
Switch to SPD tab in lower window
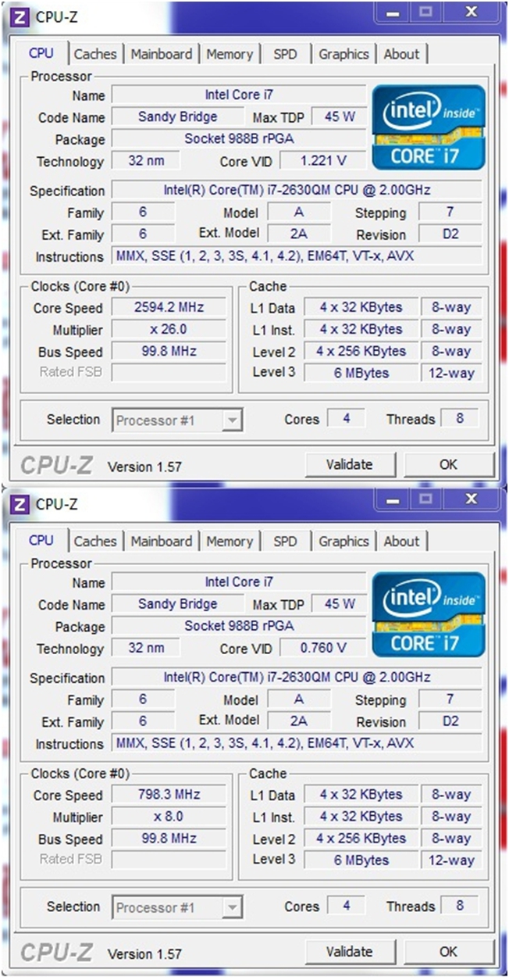[x=285, y=541]
